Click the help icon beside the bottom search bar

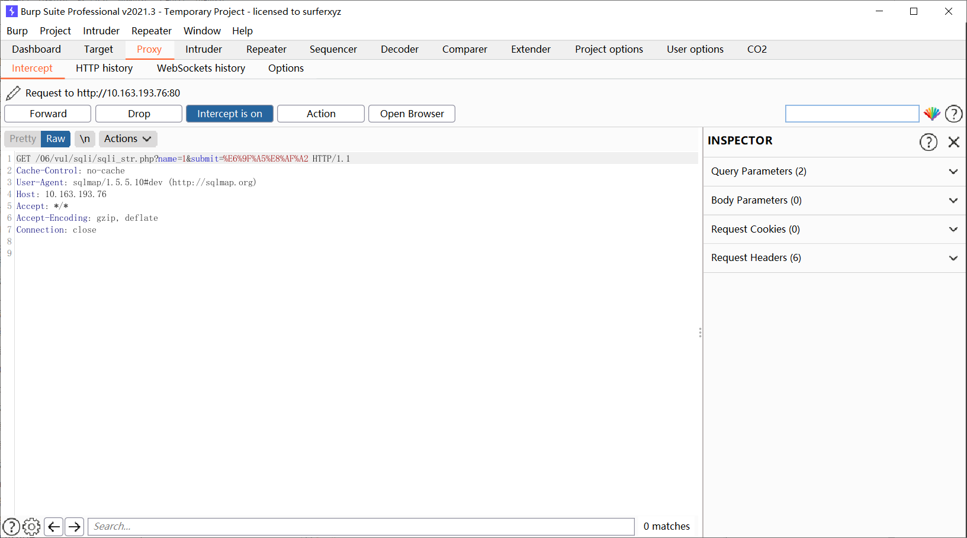pyautogui.click(x=11, y=527)
